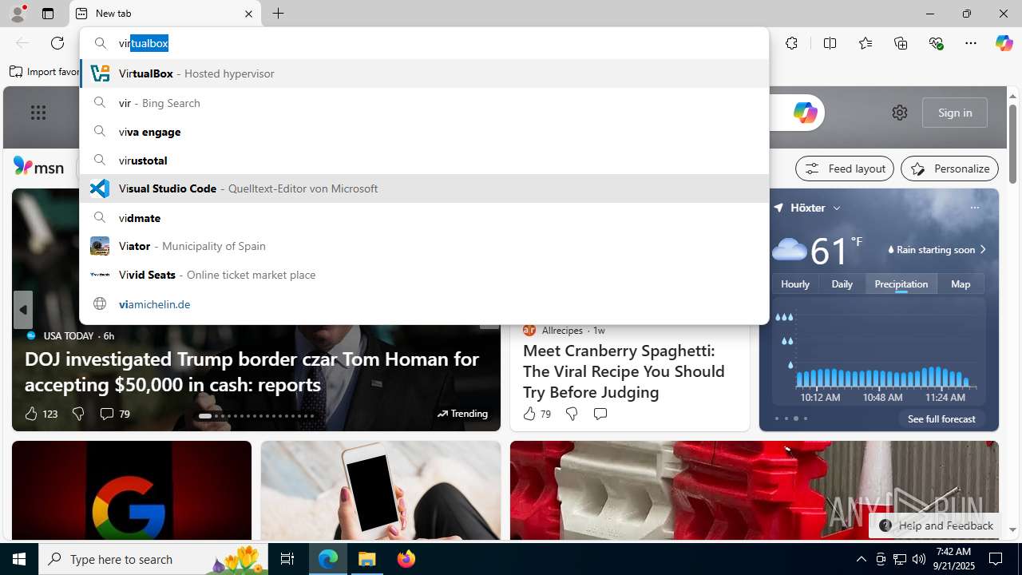The image size is (1022, 575).
Task: Open the Windows Start menu
Action: [19, 559]
